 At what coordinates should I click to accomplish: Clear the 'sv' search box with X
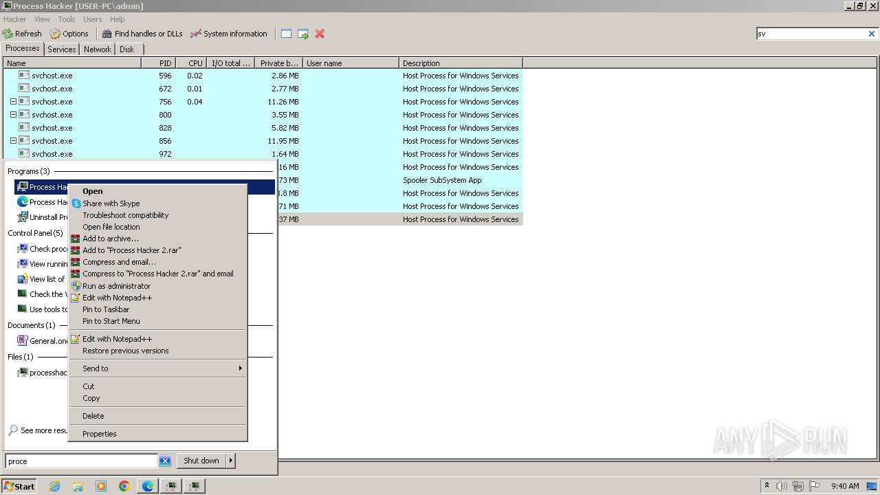(x=872, y=34)
